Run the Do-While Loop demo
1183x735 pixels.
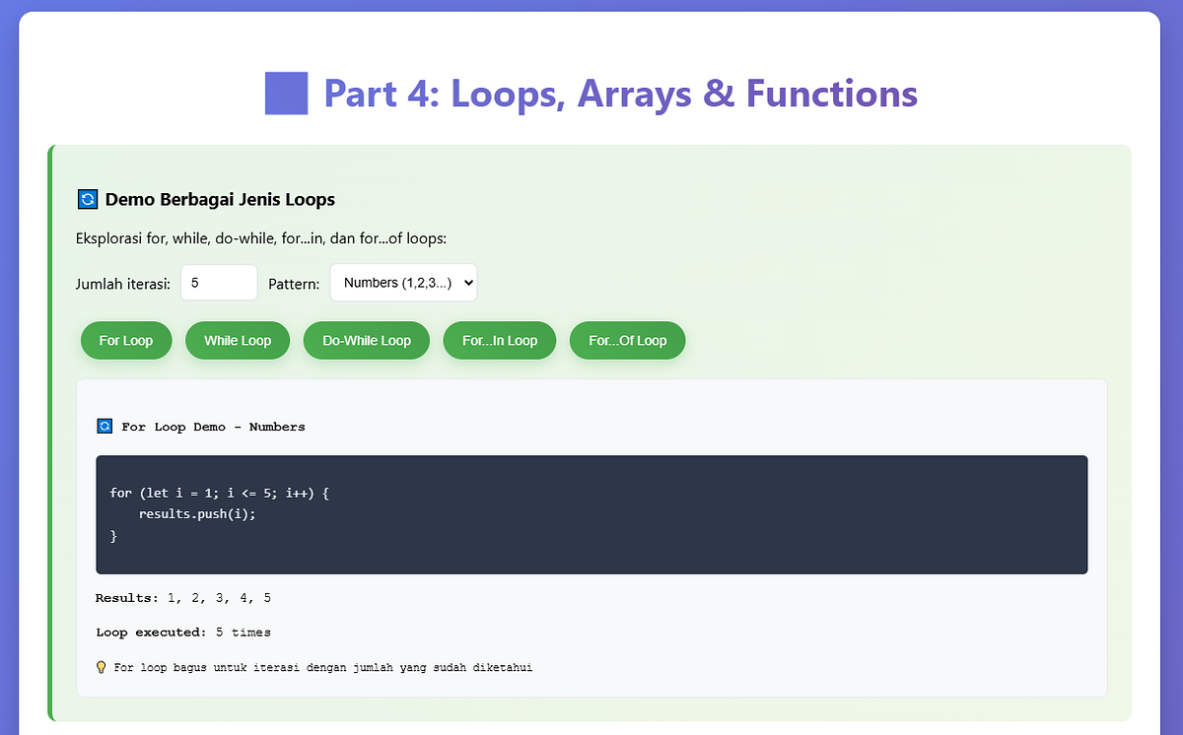coord(367,341)
